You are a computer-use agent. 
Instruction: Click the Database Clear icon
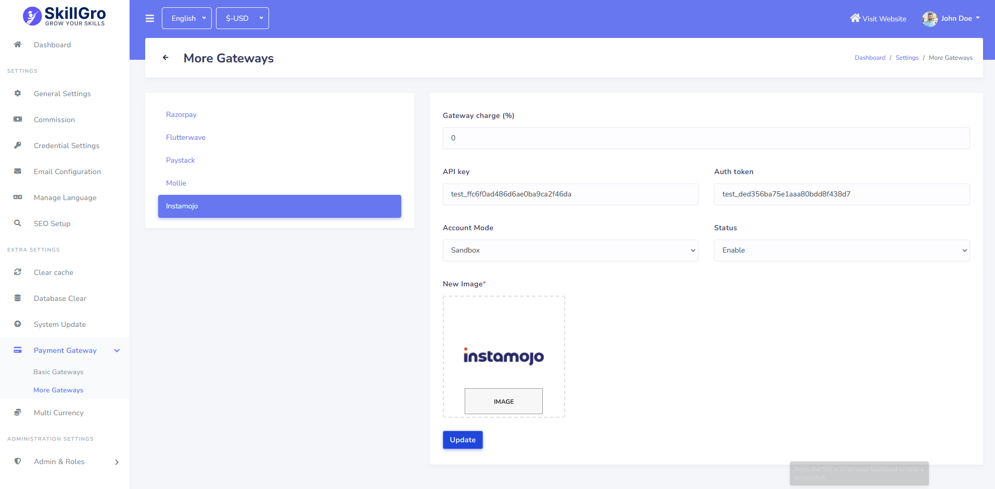tap(18, 298)
